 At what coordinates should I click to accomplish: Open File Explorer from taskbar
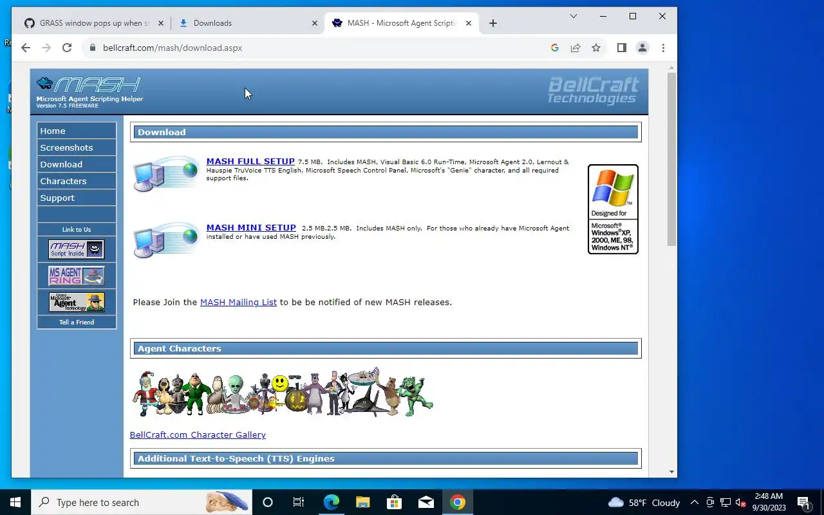[362, 502]
